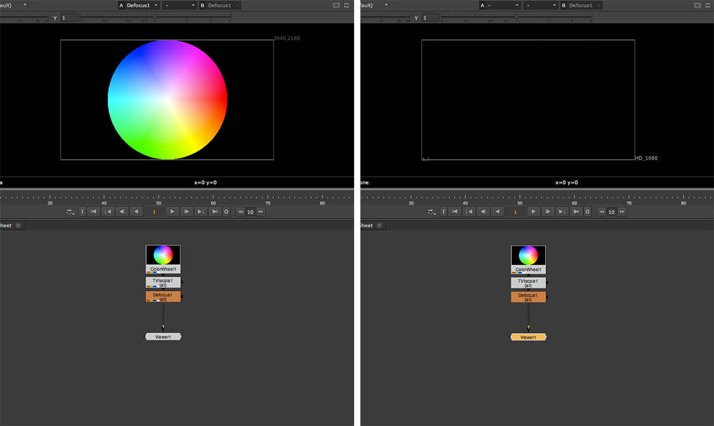Image resolution: width=714 pixels, height=426 pixels.
Task: Click the Defocus1 node in right graph
Action: coord(528,297)
